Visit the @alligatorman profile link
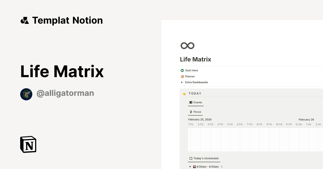323x169 pixels. (x=65, y=93)
